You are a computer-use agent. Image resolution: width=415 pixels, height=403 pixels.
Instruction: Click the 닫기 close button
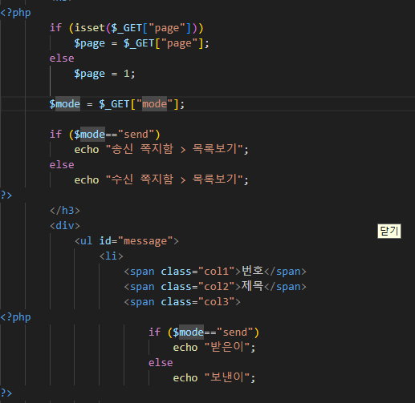389,231
